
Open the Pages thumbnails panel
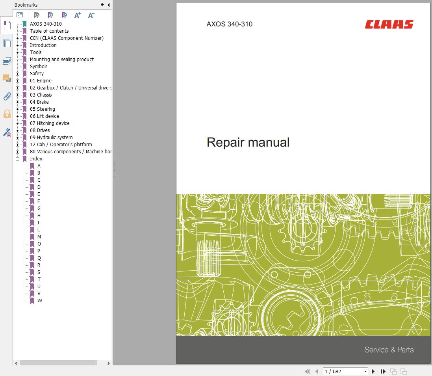pos(7,43)
